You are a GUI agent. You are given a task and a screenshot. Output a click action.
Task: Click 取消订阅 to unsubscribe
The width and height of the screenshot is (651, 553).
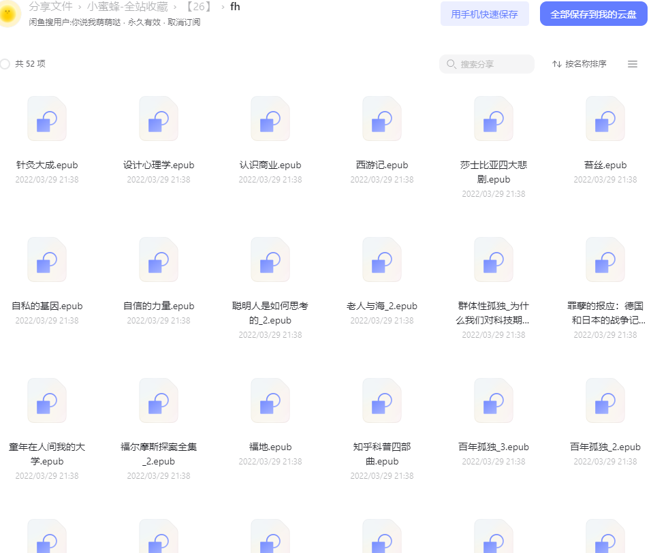pyautogui.click(x=184, y=22)
